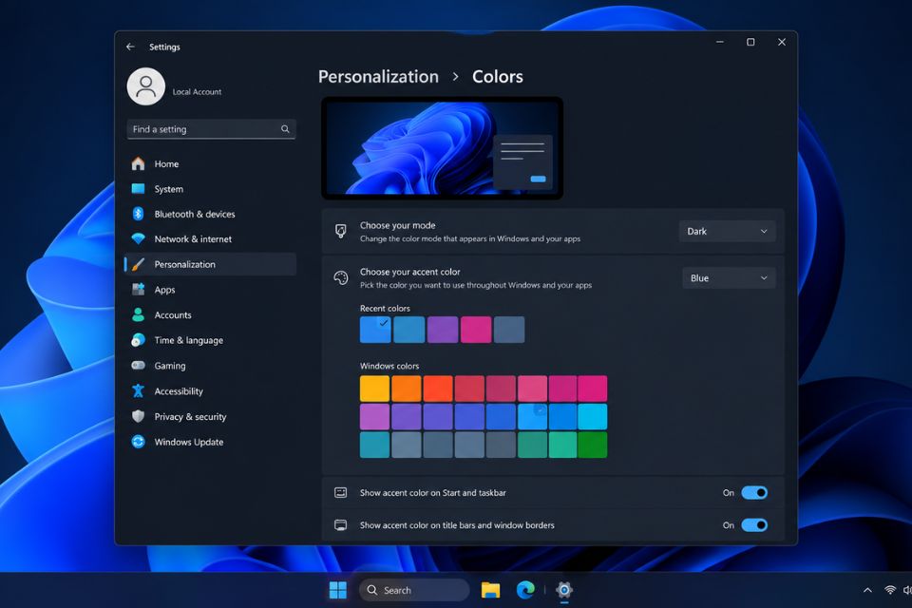This screenshot has height=608, width=912.
Task: Click the Local Account name
Action: point(197,92)
